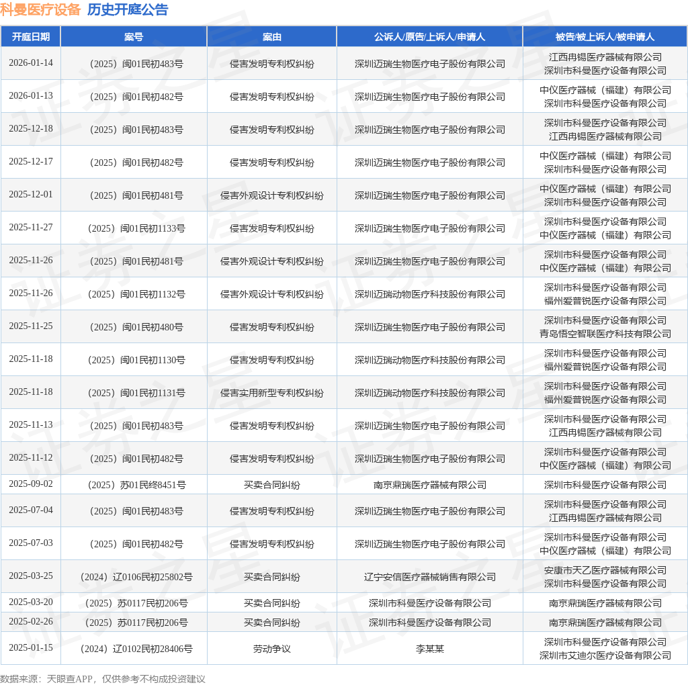Click 买卖合同纠纷 in the 2025-09-02 row
The height and width of the screenshot is (685, 688).
[272, 485]
